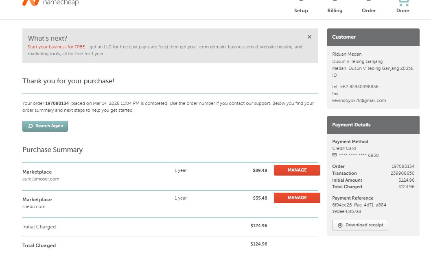Click the Done cart step icon

(403, 3)
